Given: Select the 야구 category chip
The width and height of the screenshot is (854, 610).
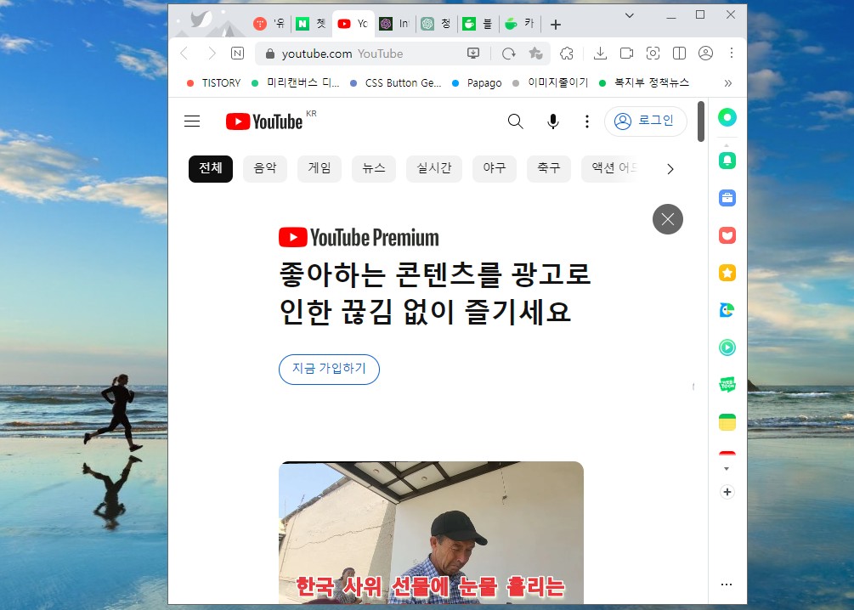Looking at the screenshot, I should (494, 168).
